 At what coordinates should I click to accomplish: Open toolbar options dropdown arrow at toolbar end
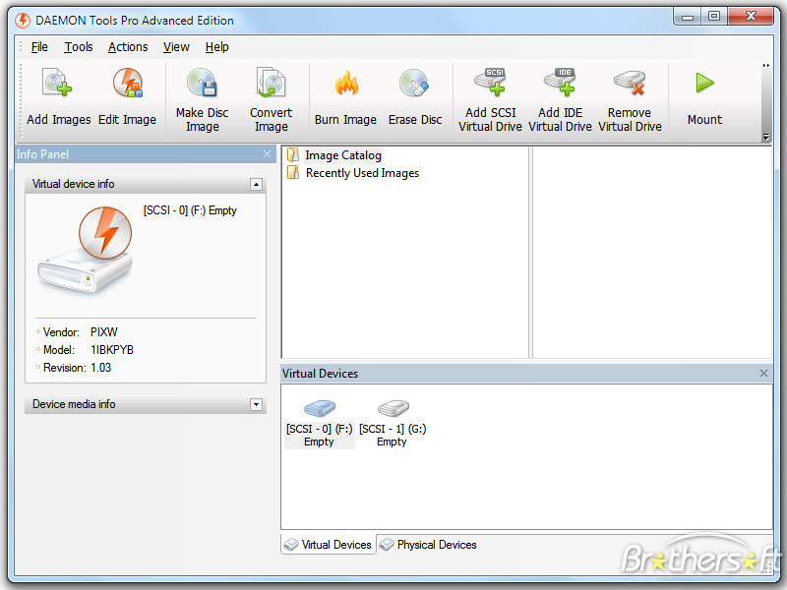[766, 137]
